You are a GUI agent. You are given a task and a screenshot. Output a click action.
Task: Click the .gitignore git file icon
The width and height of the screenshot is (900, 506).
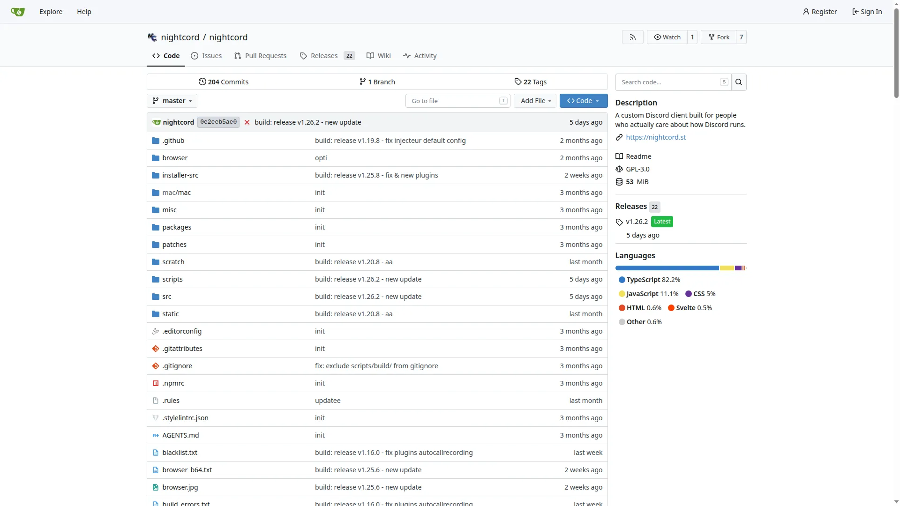(x=156, y=366)
